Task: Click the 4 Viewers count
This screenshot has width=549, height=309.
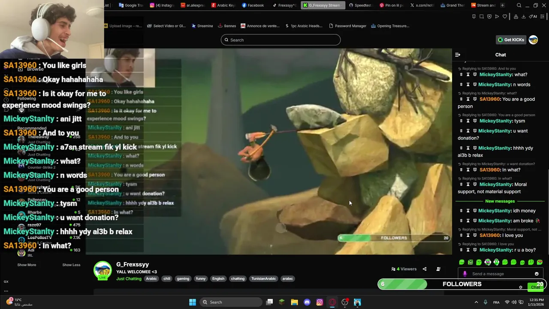Action: click(404, 269)
